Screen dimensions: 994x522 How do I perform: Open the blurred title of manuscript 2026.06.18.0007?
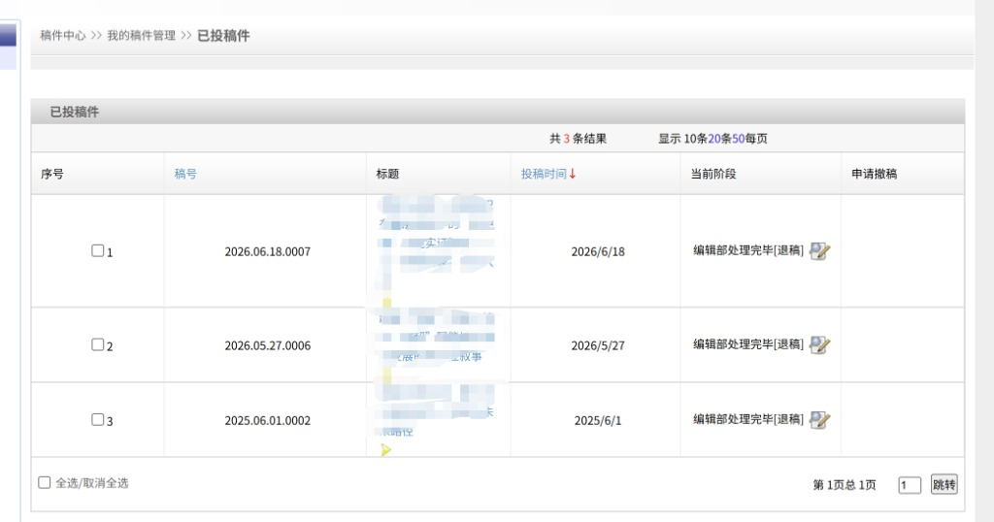click(x=436, y=233)
